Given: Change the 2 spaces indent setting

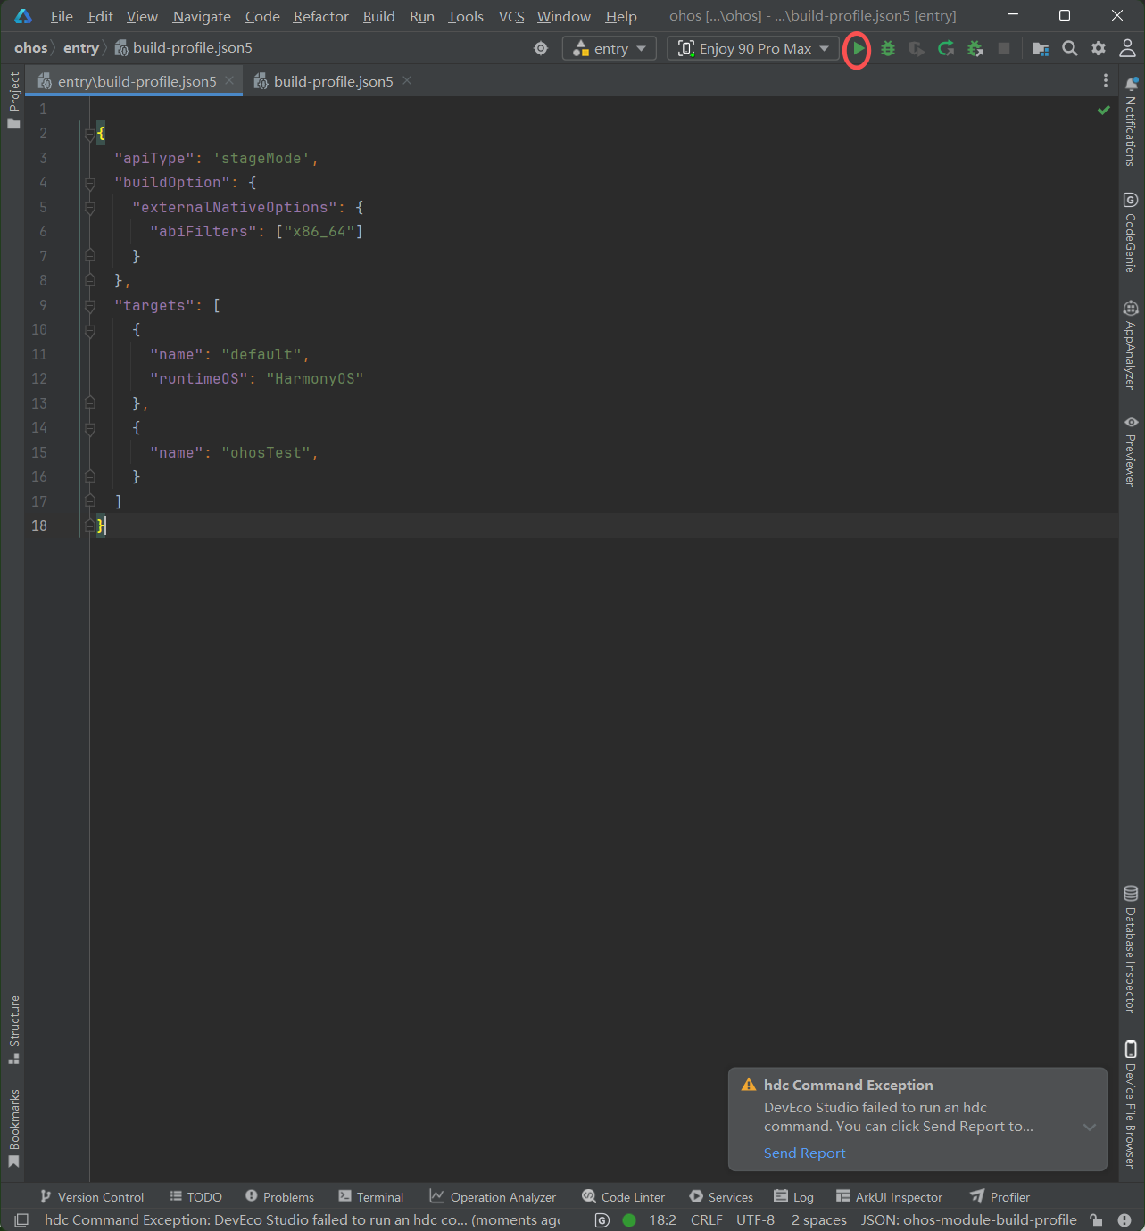Looking at the screenshot, I should pyautogui.click(x=819, y=1219).
